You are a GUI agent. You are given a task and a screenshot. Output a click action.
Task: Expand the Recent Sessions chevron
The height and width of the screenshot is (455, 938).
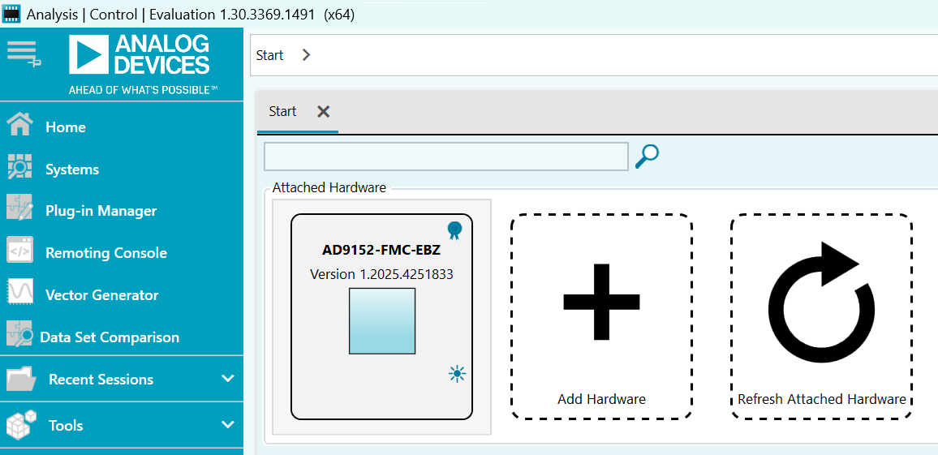228,379
